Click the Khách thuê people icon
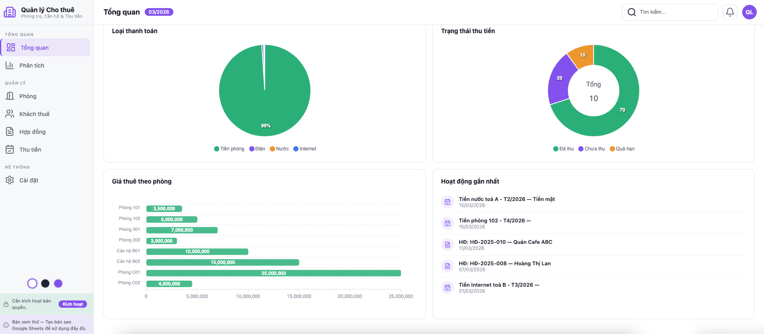 pos(10,114)
